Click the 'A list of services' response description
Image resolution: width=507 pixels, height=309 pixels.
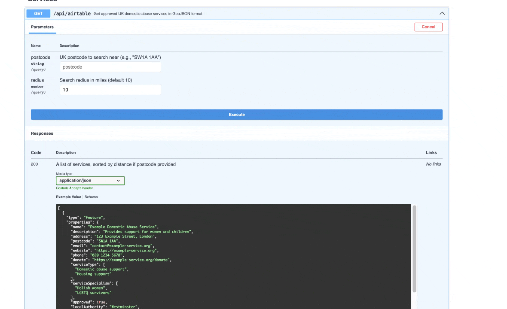click(116, 164)
